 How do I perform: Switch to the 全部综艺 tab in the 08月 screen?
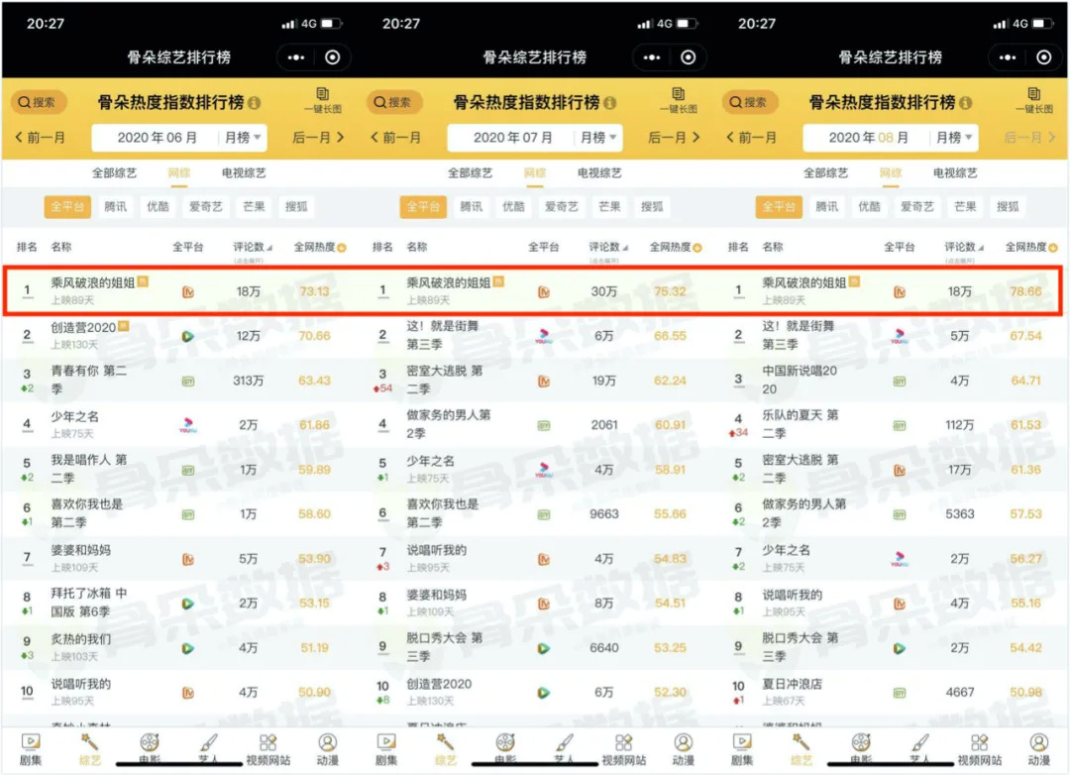click(825, 173)
